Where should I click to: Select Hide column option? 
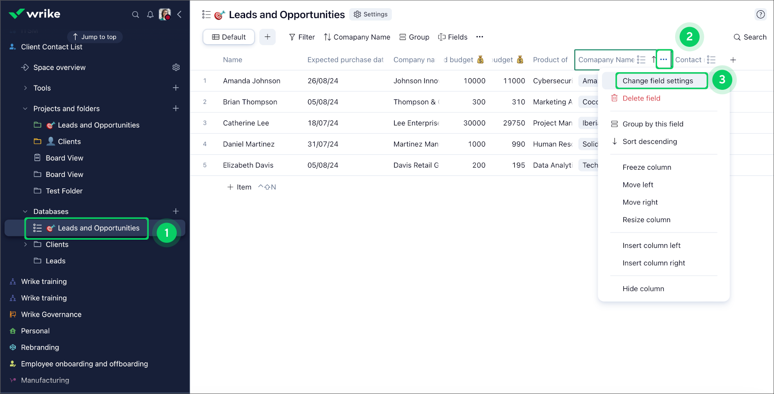point(643,289)
